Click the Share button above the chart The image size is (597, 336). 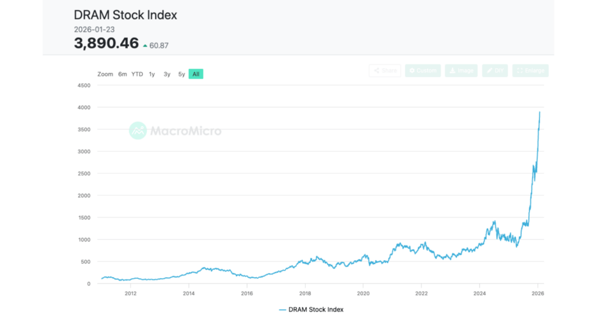coord(385,71)
